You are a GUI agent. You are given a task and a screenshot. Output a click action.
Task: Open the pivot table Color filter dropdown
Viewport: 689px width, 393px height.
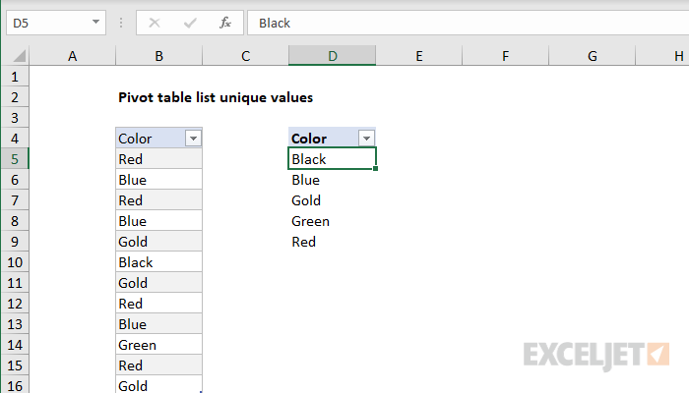366,139
